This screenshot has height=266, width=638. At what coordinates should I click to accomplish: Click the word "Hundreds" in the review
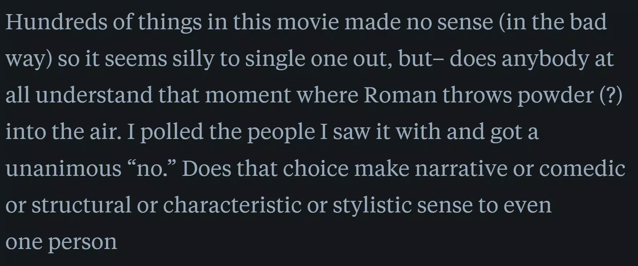(x=56, y=22)
